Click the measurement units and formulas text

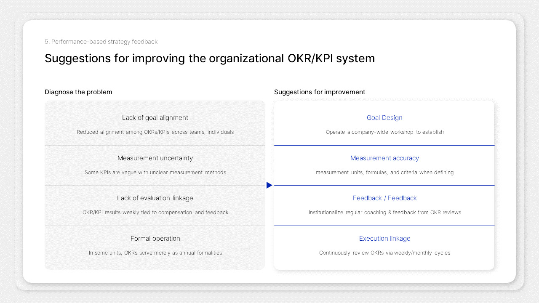coord(384,172)
